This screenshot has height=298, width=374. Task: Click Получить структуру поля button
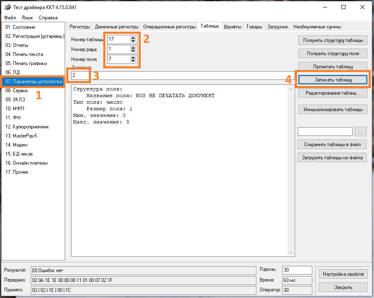332,54
